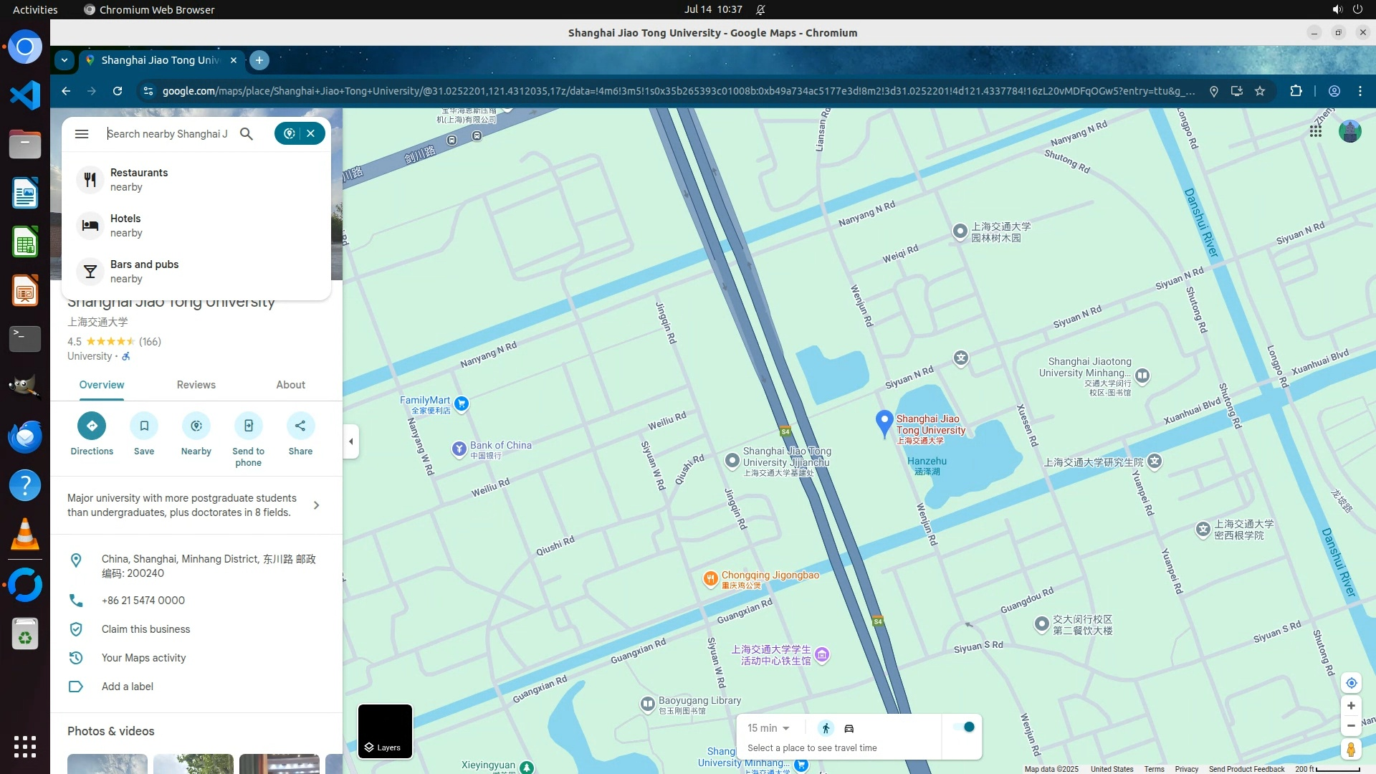1376x774 pixels.
Task: Zoom in the map with plus button
Action: click(1351, 706)
